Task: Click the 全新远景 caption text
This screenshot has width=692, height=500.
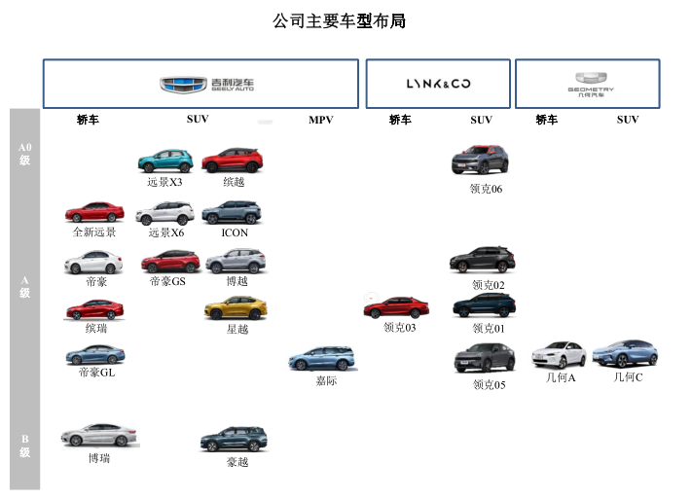Action: coord(94,232)
